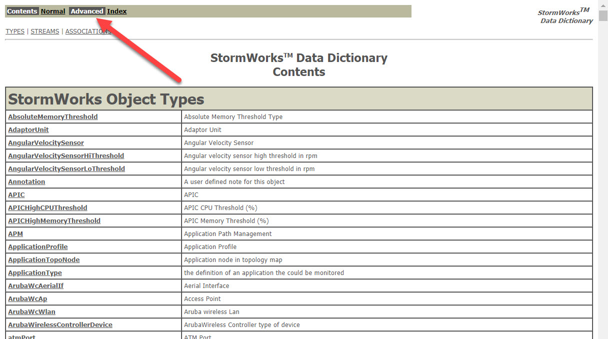
Task: Go to the ArubaWcWlan type
Action: 32,311
